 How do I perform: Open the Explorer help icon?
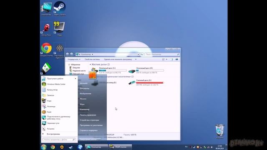(x=177, y=59)
